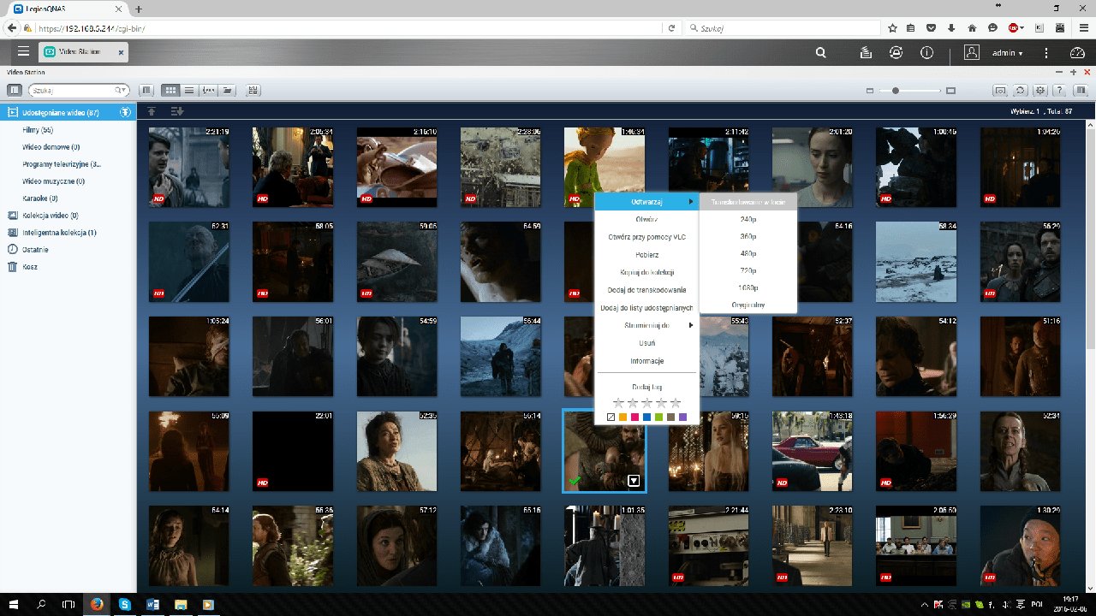Expand the search options arrow in Szukaj box

[122, 90]
